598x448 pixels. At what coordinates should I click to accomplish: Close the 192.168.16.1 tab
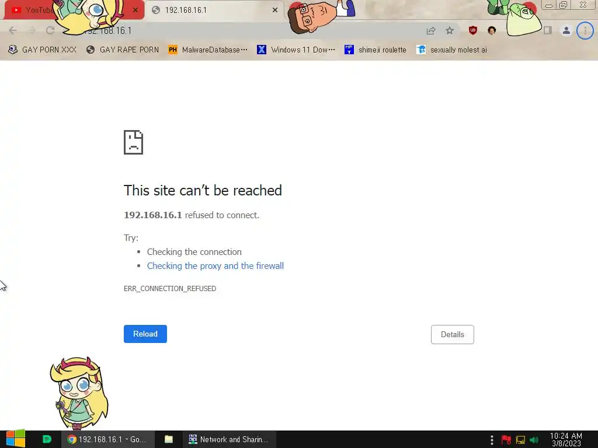pos(275,10)
